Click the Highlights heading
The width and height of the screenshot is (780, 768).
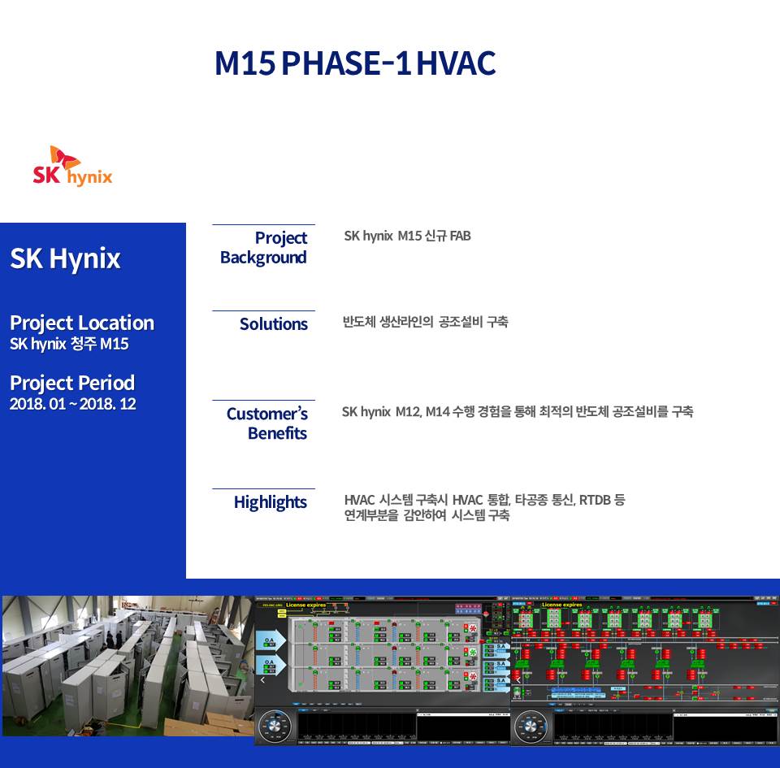pos(270,502)
